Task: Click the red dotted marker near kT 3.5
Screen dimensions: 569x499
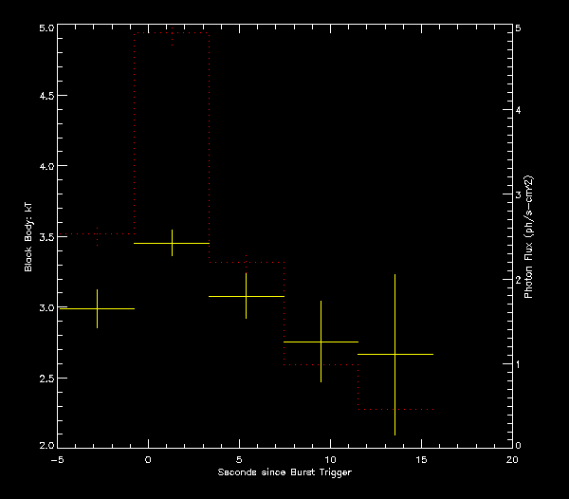Action: (98, 237)
